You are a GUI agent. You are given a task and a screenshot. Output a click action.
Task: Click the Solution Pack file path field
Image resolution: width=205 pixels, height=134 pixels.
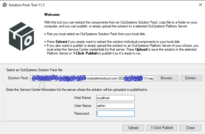coord(92,78)
